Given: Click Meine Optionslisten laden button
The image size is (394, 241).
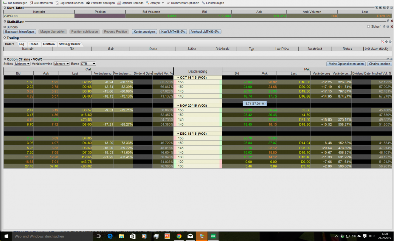Looking at the screenshot, I should click(346, 64).
